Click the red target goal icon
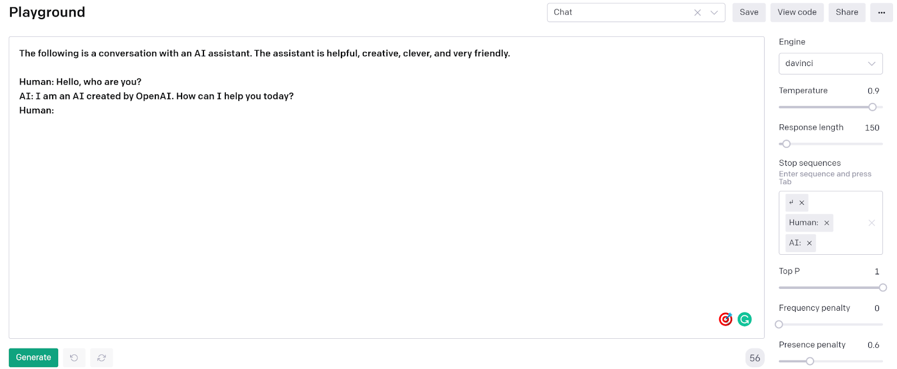Viewport: 897px width, 369px height. coord(725,319)
